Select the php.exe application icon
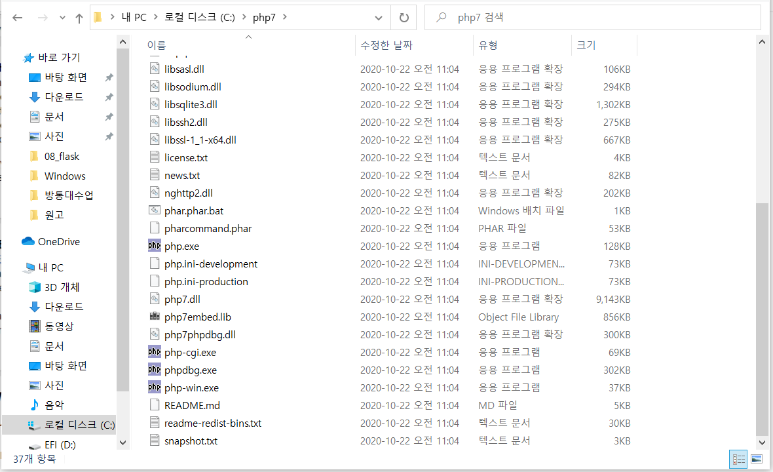This screenshot has width=773, height=472. point(155,245)
